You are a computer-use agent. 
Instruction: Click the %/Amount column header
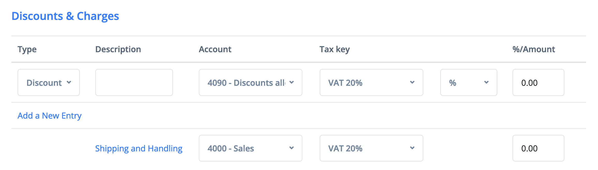click(x=534, y=49)
